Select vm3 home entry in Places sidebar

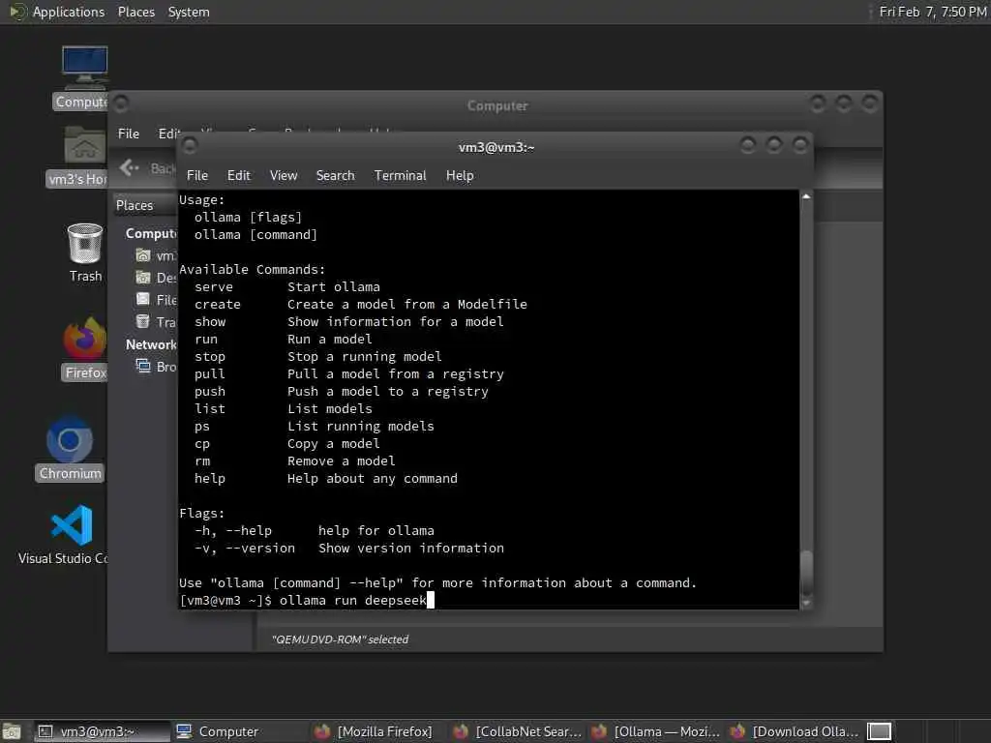(x=155, y=255)
